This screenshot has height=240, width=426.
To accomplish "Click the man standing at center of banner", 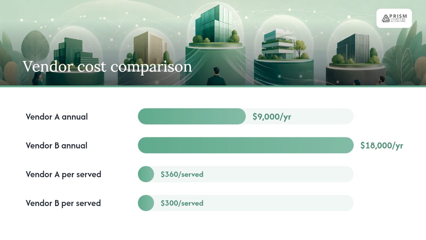I will [x=216, y=76].
